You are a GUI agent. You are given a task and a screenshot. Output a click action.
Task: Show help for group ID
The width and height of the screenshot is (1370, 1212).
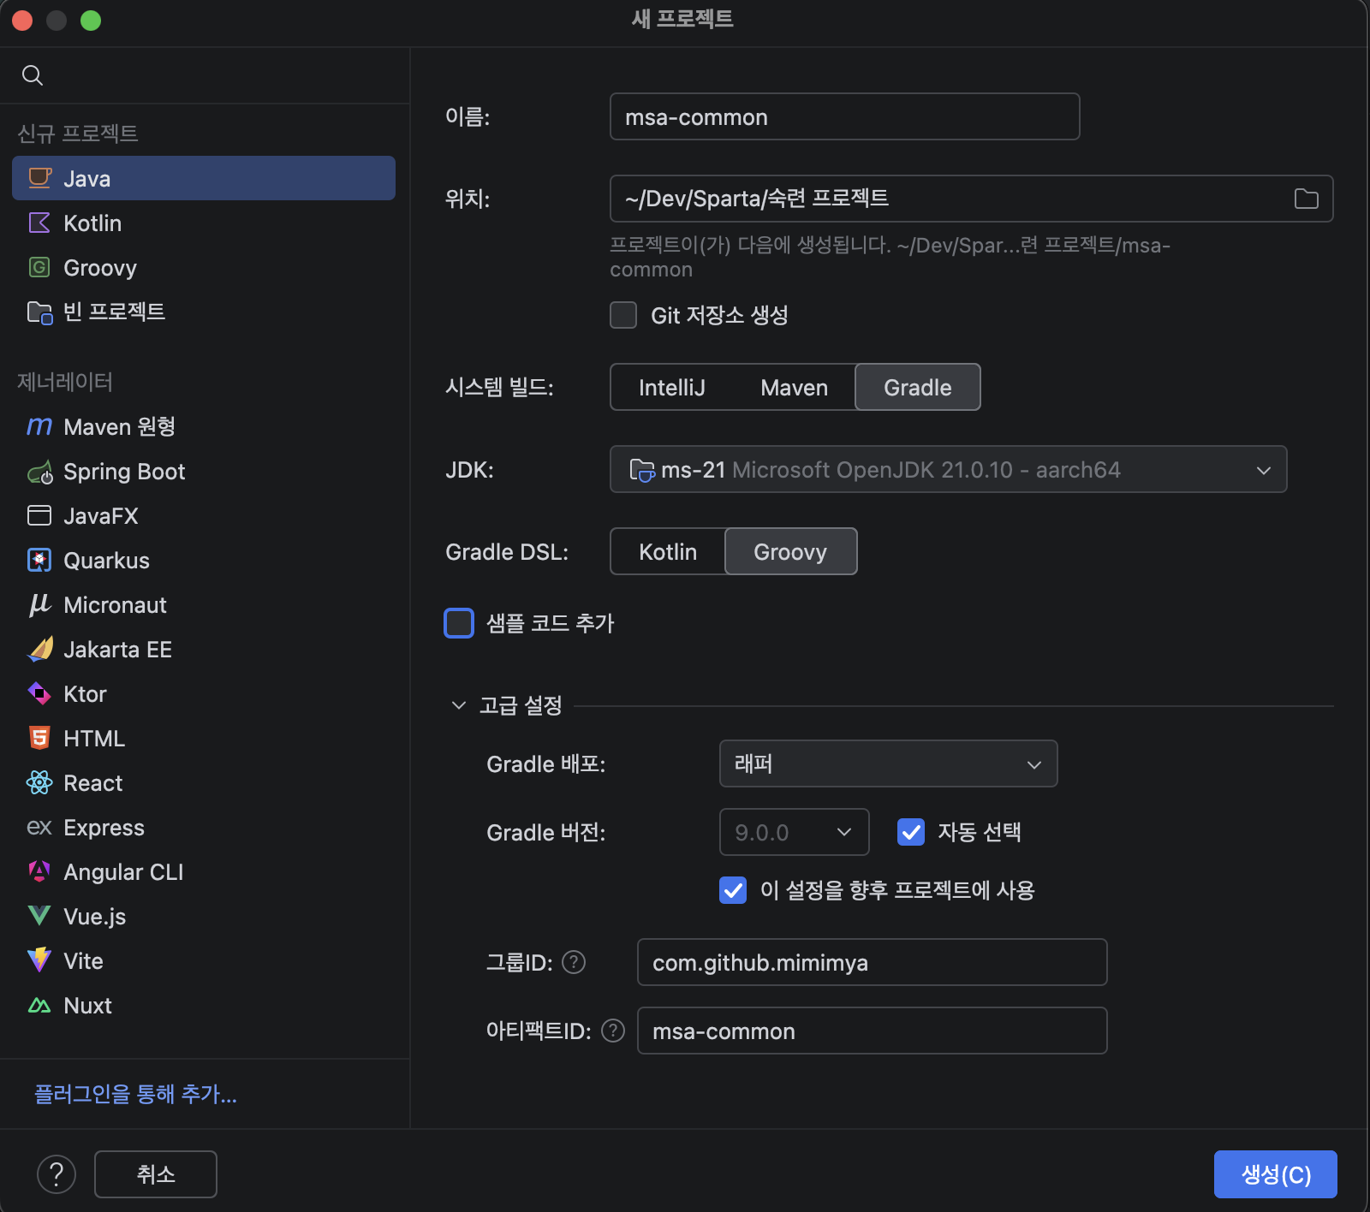(x=574, y=962)
